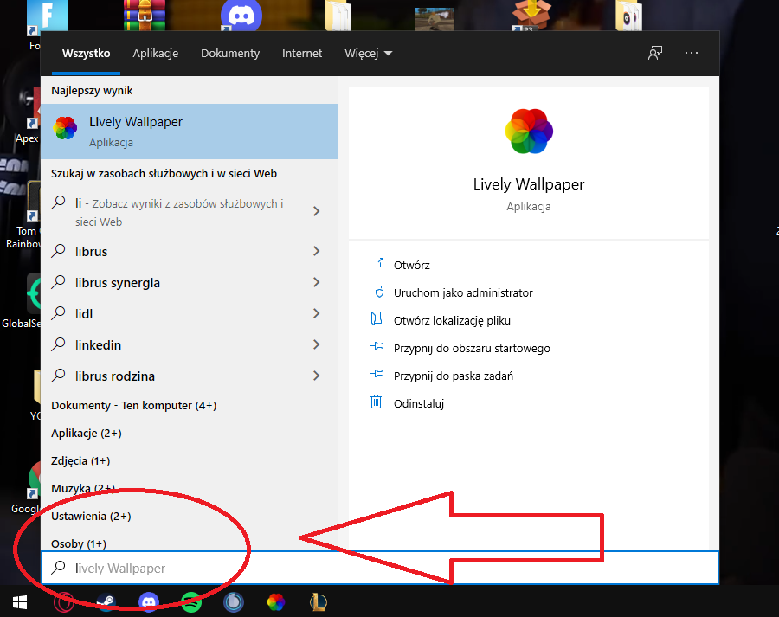
Task: Open WinRAR archive desktop icon
Action: (x=145, y=16)
